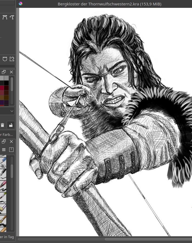Close the color palette docker
192x243 pixels.
(11, 72)
